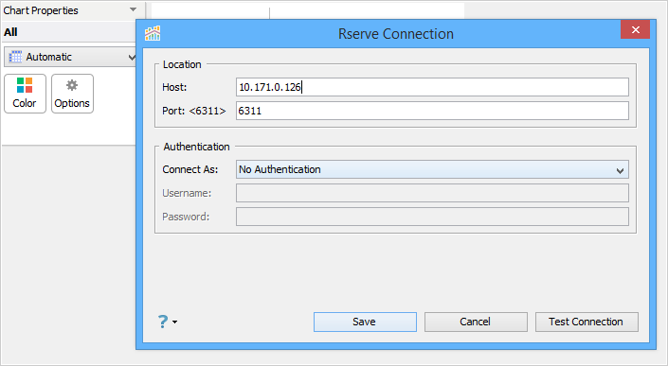Save the Rserve connection settings
Viewport: 668px width, 366px height.
[x=365, y=322]
